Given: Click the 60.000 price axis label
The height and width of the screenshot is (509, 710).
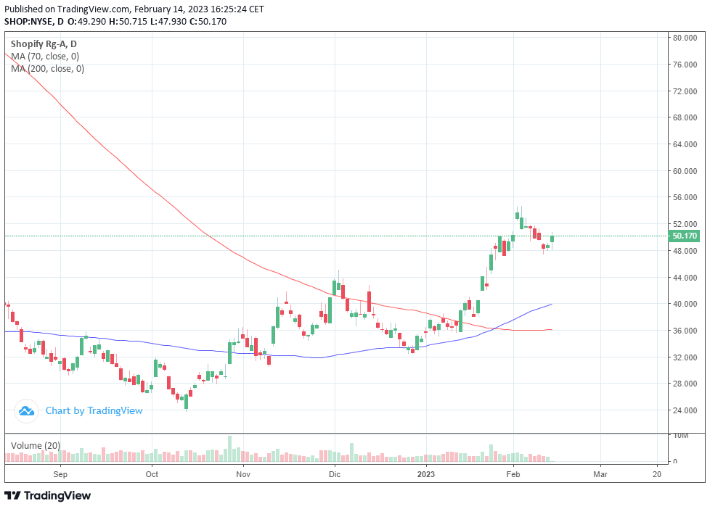Looking at the screenshot, I should pos(685,170).
